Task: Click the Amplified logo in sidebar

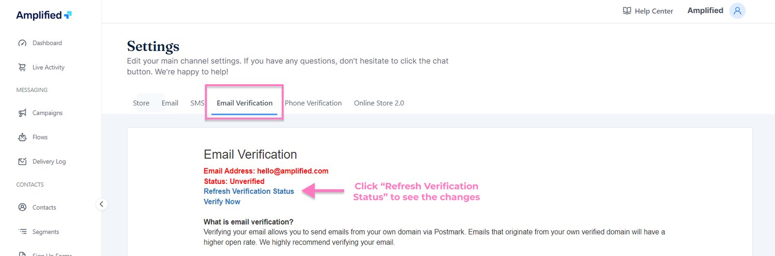Action: pos(44,15)
